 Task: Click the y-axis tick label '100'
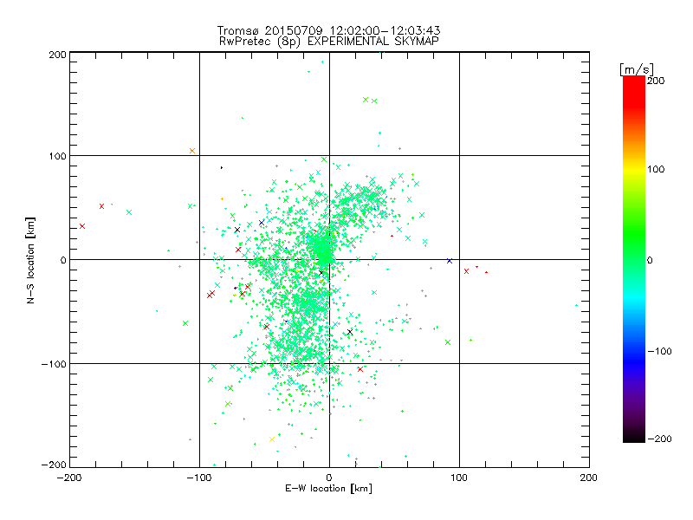57,156
